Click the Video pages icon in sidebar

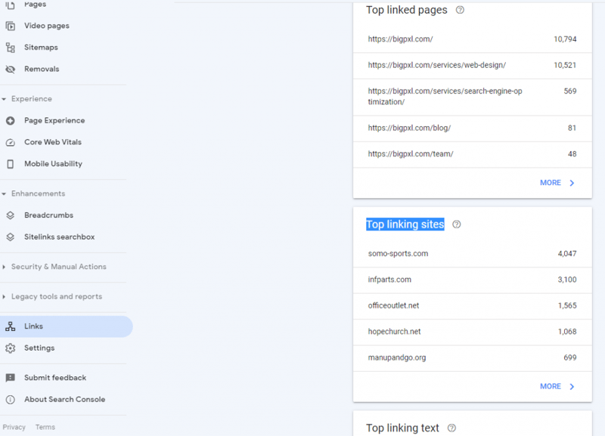click(10, 26)
